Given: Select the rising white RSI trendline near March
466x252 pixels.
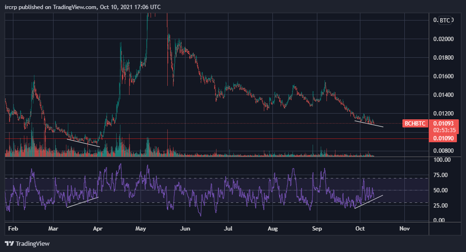Looking at the screenshot, I should (x=83, y=202).
